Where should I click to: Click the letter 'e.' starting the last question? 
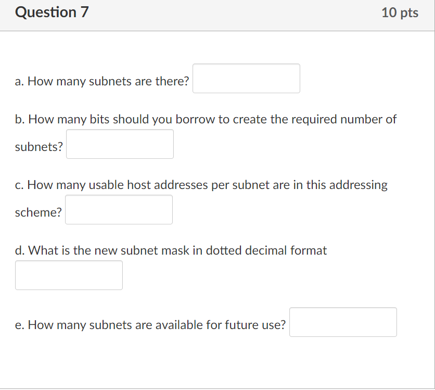click(18, 325)
